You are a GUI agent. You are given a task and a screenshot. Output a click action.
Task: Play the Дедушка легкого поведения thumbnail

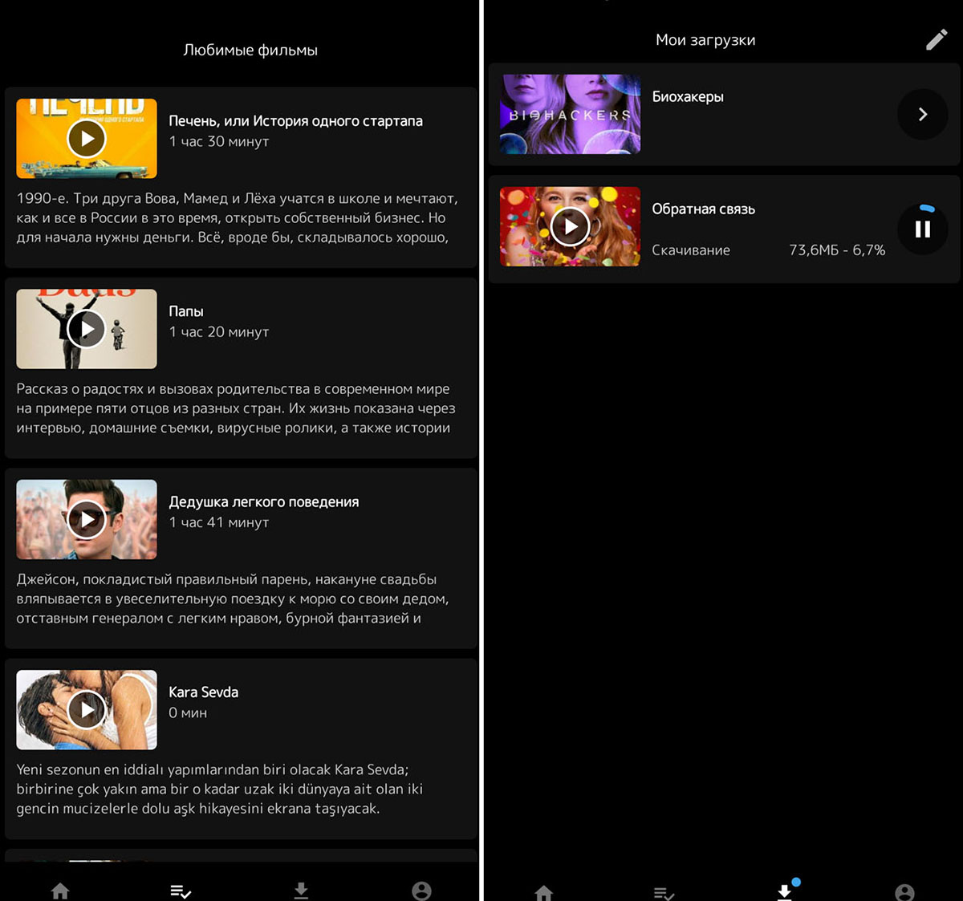(87, 519)
